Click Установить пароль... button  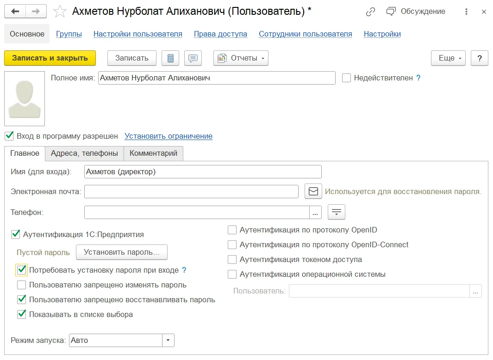pos(122,252)
